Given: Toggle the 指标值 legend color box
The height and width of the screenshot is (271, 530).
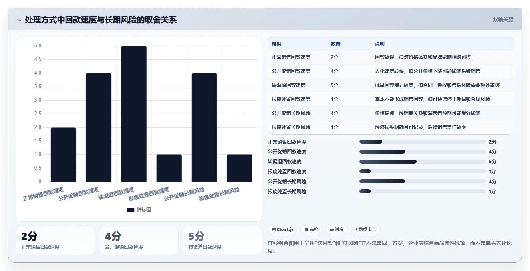Looking at the screenshot, I should [131, 210].
